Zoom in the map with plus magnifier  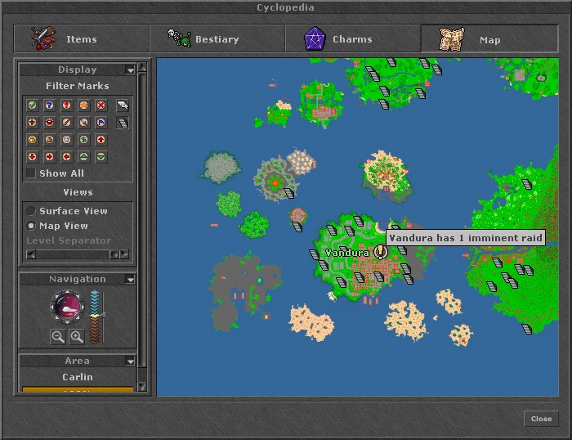click(77, 336)
